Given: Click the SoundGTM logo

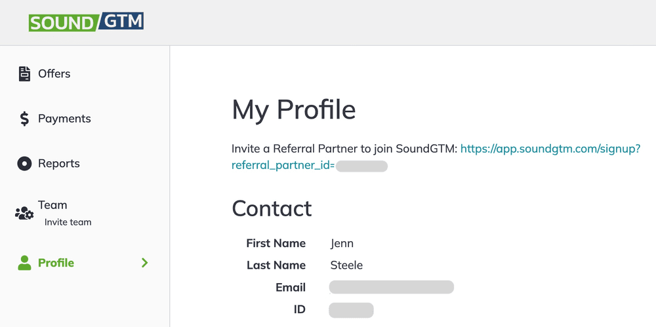Looking at the screenshot, I should pyautogui.click(x=86, y=22).
